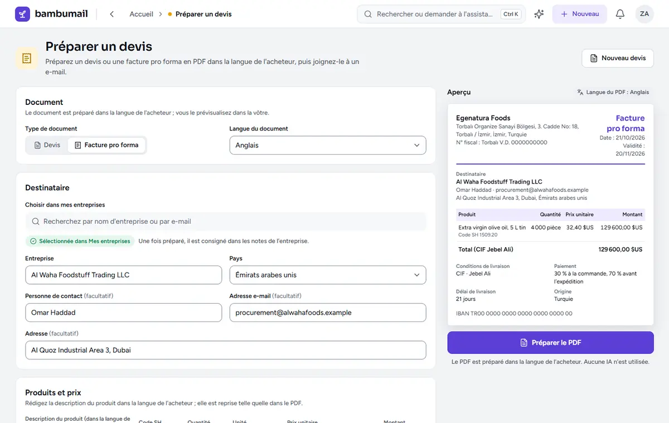Edit the Adresse field
Screen dimensions: 669x423
coord(226,350)
